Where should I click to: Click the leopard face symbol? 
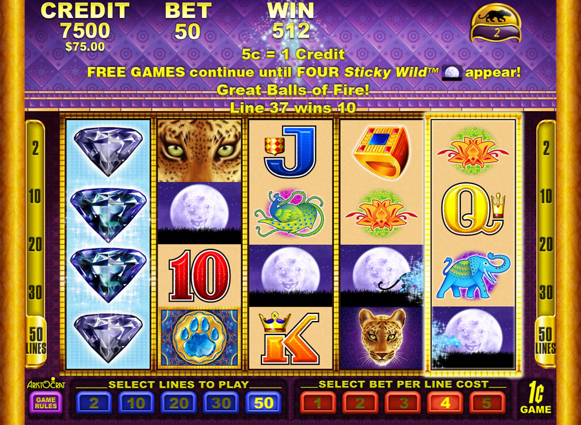[382, 338]
